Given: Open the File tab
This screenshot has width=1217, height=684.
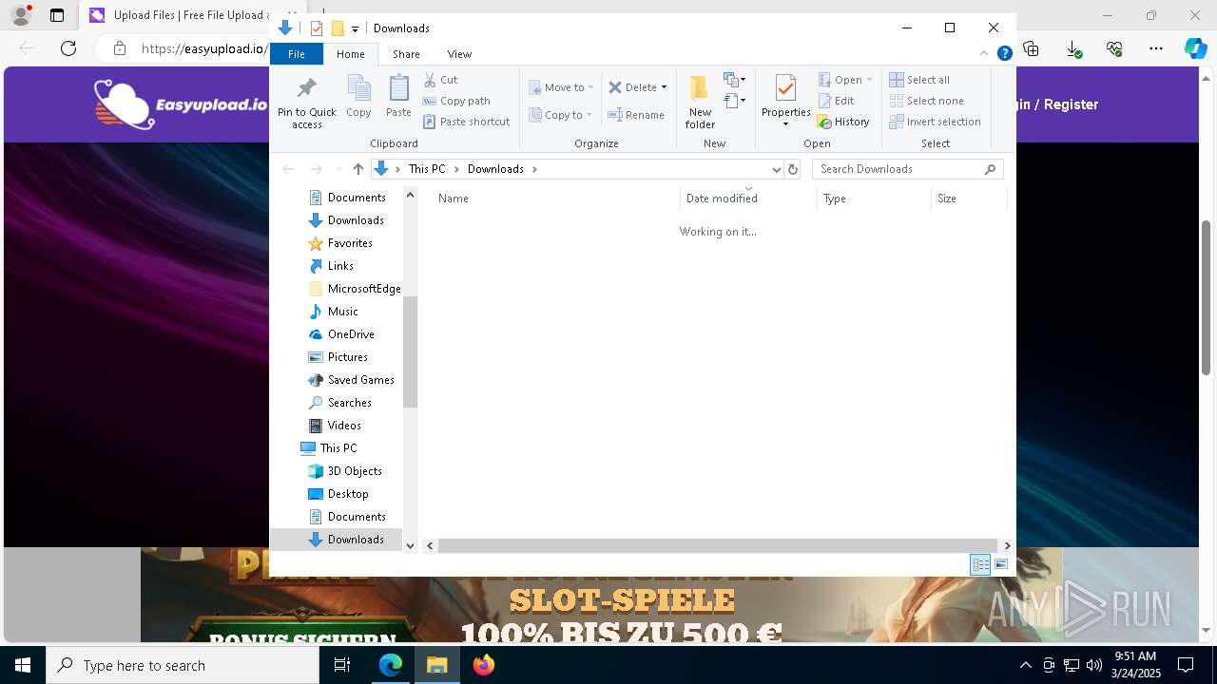Looking at the screenshot, I should click(297, 54).
